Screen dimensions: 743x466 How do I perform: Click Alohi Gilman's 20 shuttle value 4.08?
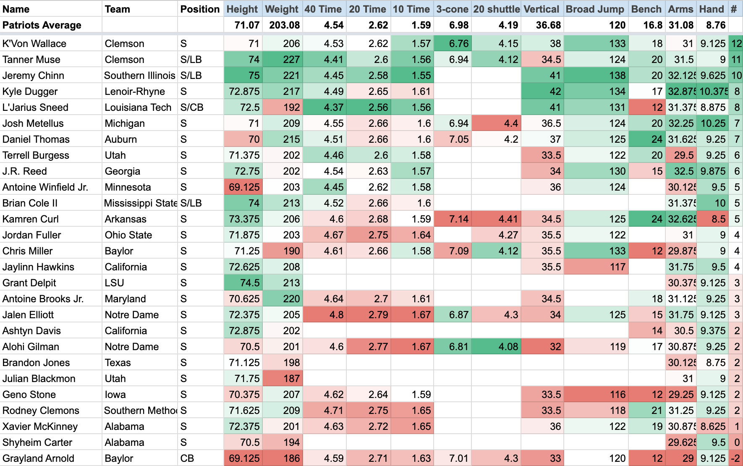496,347
